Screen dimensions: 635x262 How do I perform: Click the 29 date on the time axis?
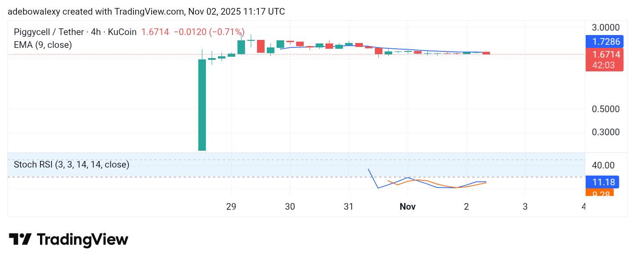coord(231,207)
